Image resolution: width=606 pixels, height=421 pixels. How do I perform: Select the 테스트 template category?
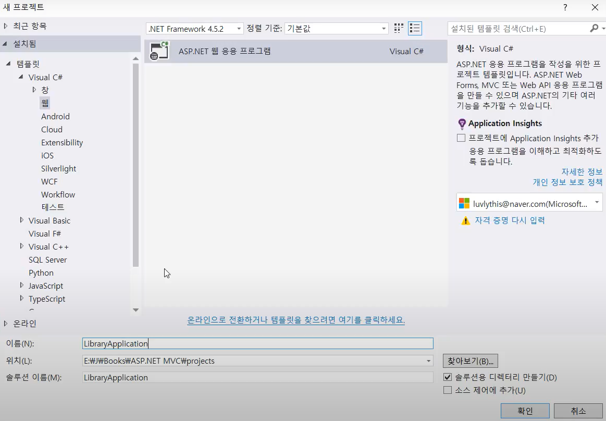coord(53,207)
